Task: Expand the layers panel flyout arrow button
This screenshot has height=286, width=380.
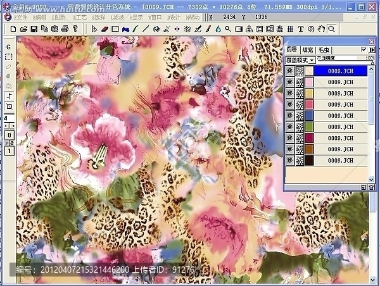Action: tap(372, 49)
